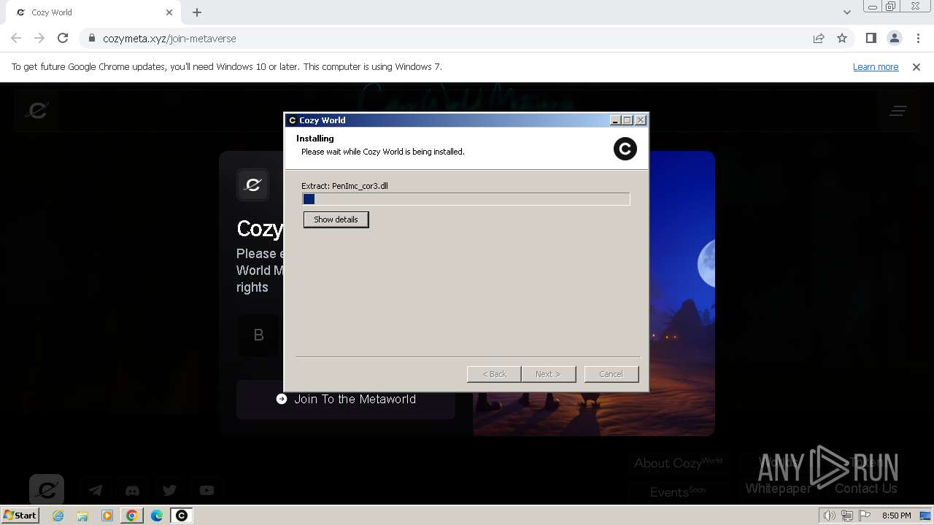
Task: Click the Show details button in the installer
Action: click(x=336, y=219)
